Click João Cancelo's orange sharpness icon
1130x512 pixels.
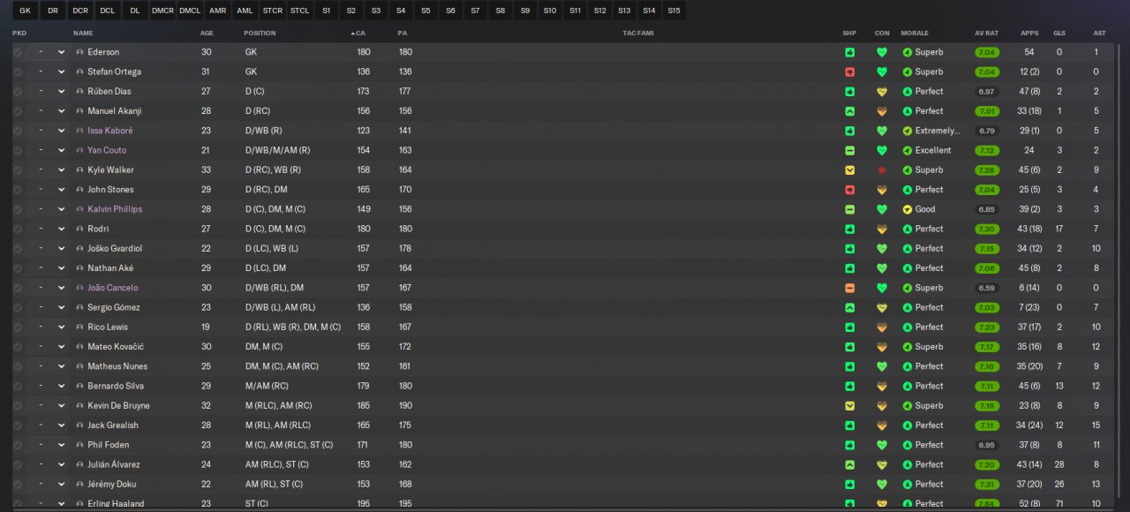tap(849, 288)
